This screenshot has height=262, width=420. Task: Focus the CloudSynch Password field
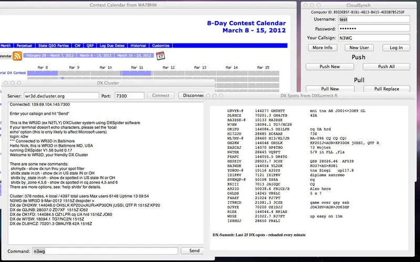(x=374, y=28)
